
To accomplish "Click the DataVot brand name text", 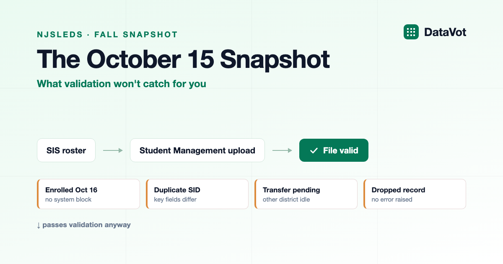I will 445,32.
